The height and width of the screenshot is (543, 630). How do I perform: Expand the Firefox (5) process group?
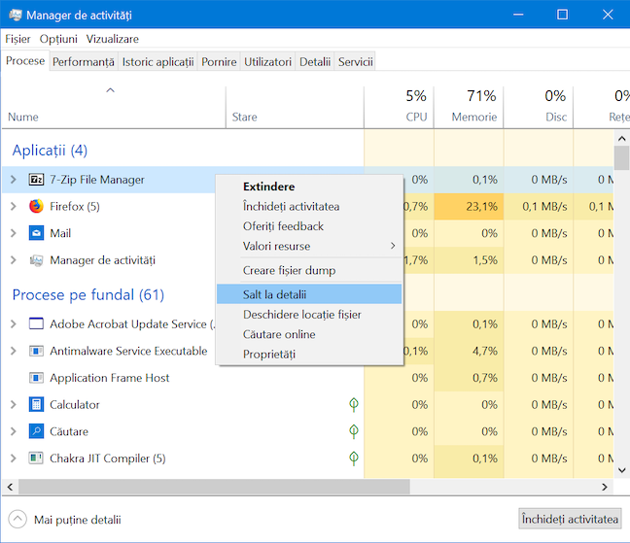tap(14, 206)
